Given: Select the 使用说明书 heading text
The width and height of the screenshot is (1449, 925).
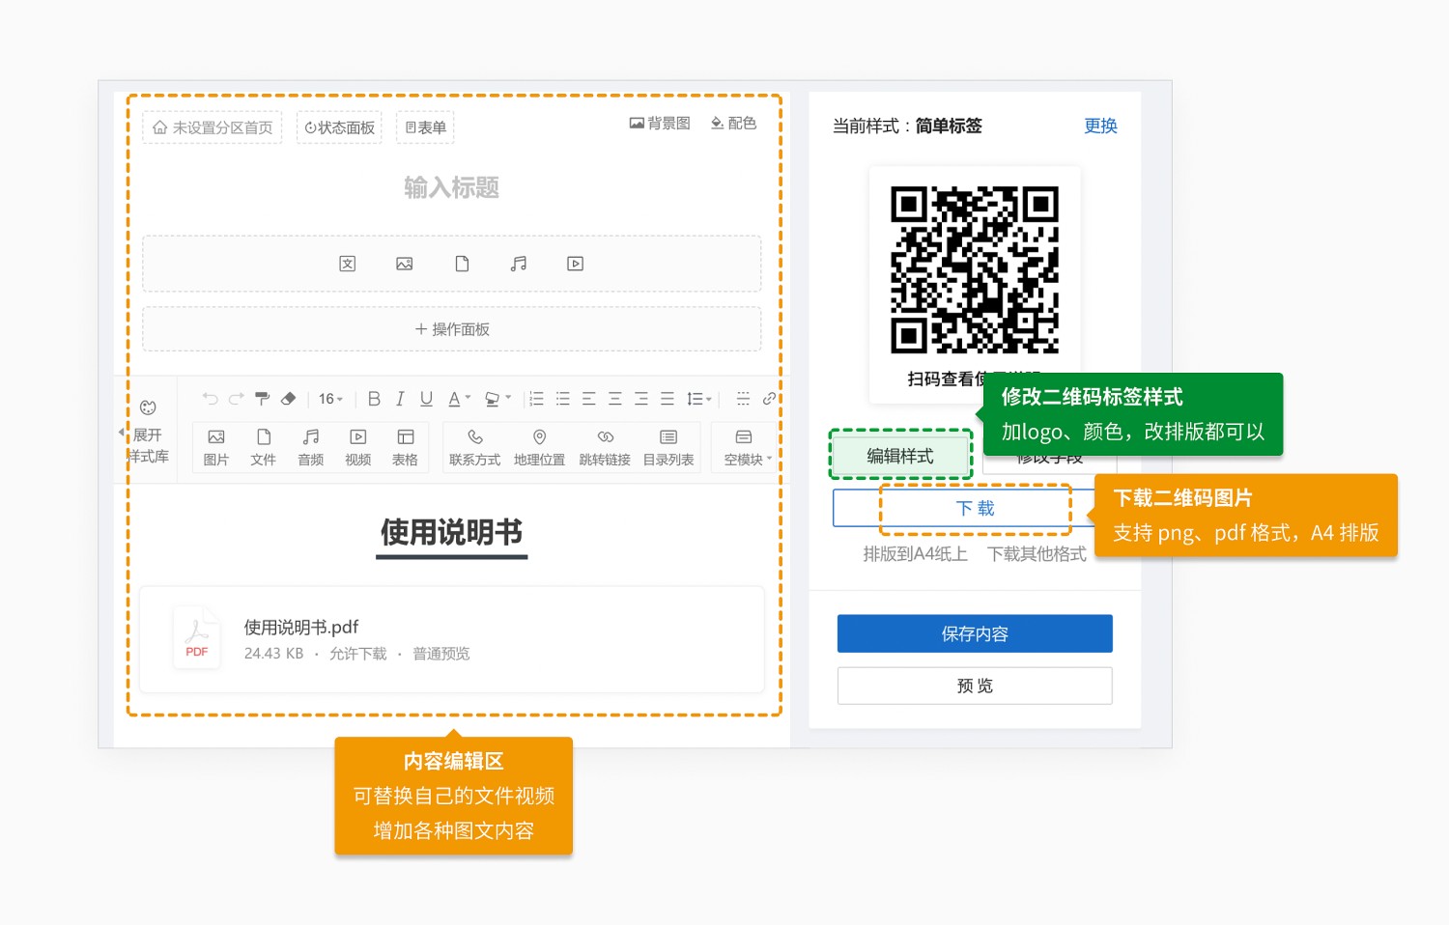Looking at the screenshot, I should (451, 533).
